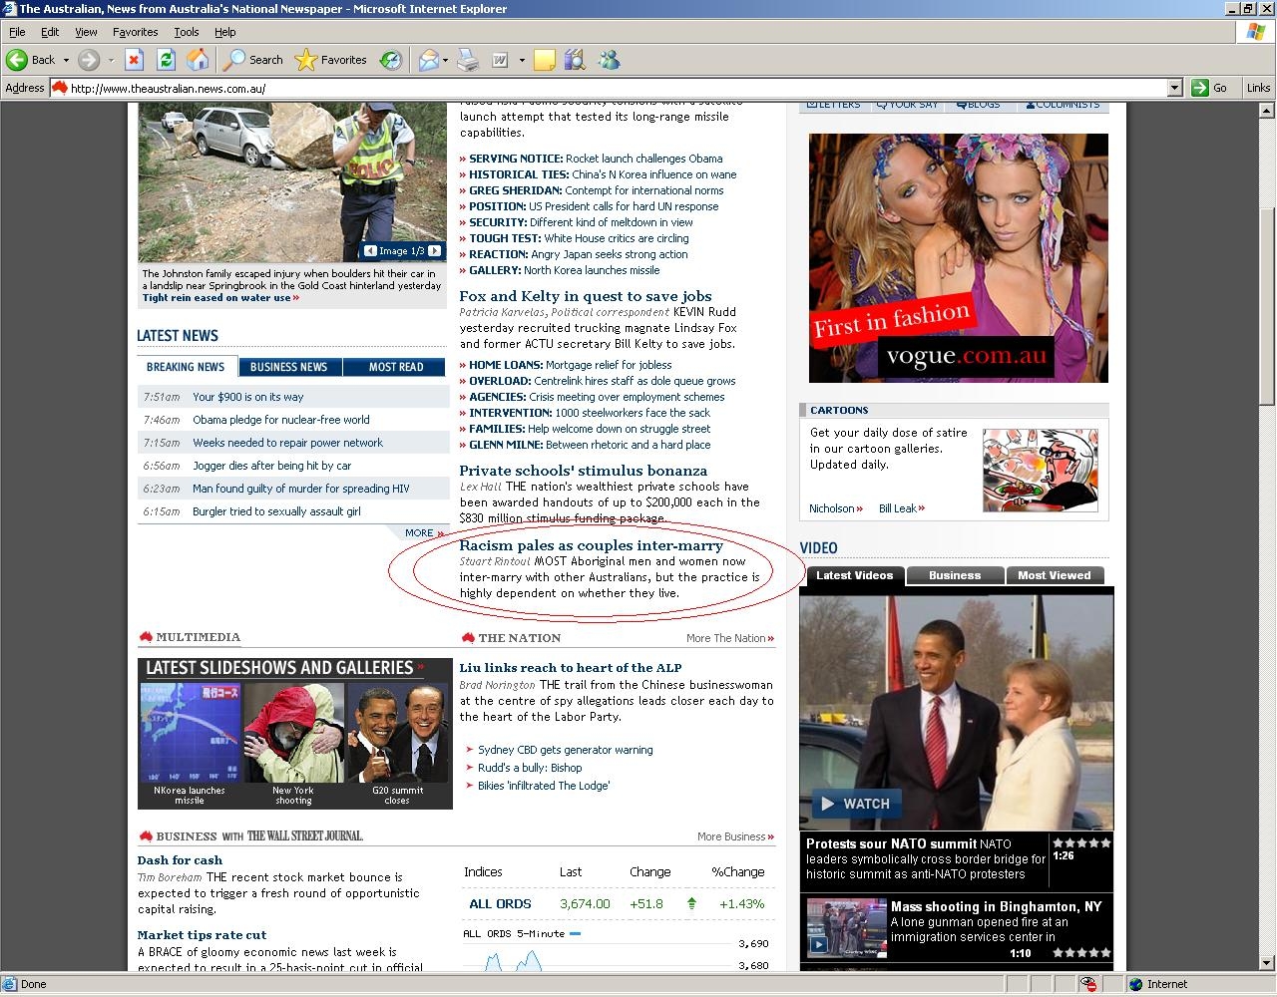Open the 'Your $900 is on its way' headline
The height and width of the screenshot is (997, 1277).
click(247, 397)
